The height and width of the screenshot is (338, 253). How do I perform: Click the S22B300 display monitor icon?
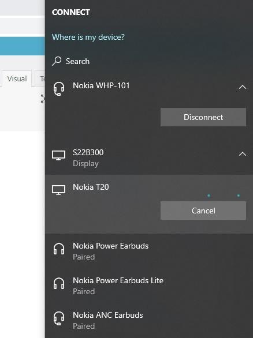coord(58,155)
